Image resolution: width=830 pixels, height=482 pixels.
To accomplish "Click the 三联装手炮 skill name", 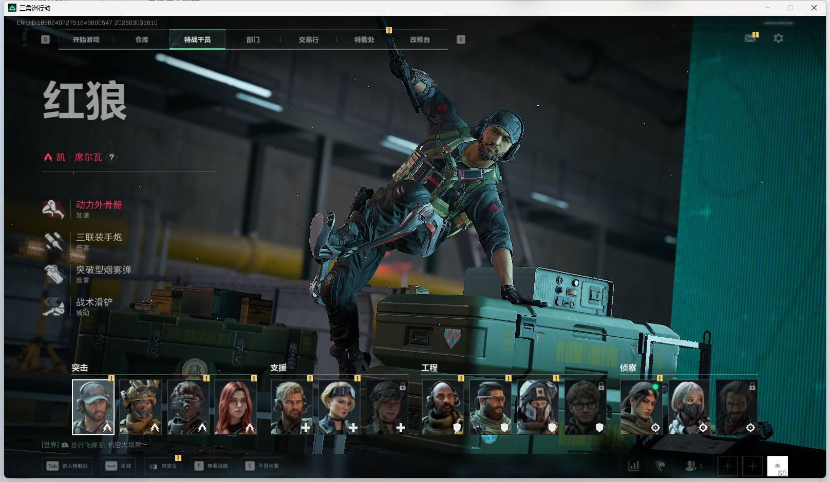I will (x=99, y=237).
